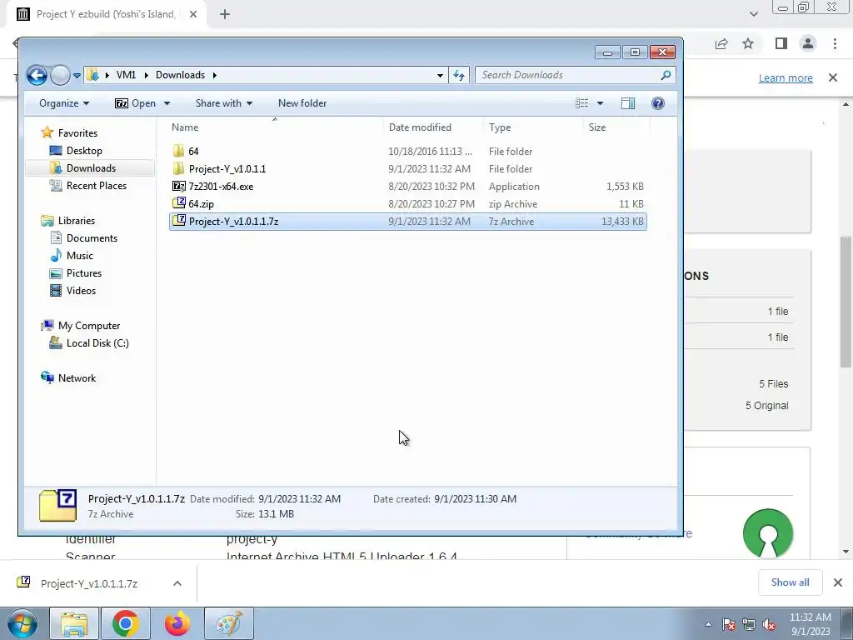The image size is (853, 640).
Task: Click Show all downloads
Action: pyautogui.click(x=790, y=582)
